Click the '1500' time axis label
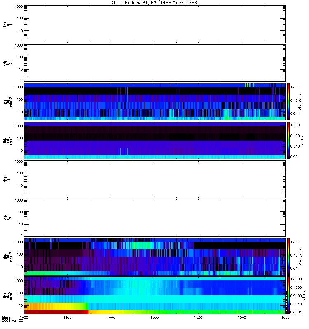309x329 pixels. click(x=154, y=317)
